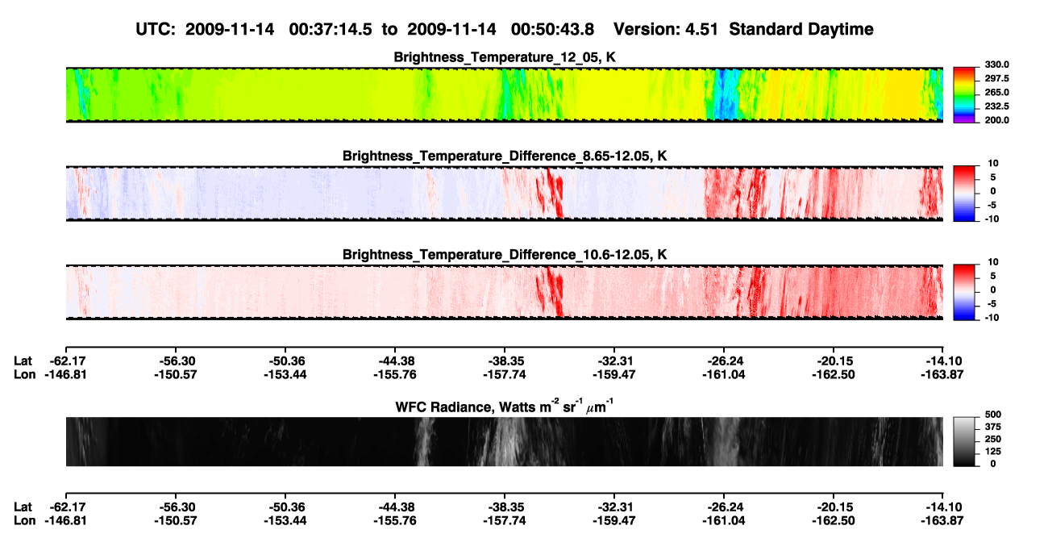1048x538 pixels.
Task: Click the 'Standard Daytime' header label
Action: pyautogui.click(x=802, y=29)
